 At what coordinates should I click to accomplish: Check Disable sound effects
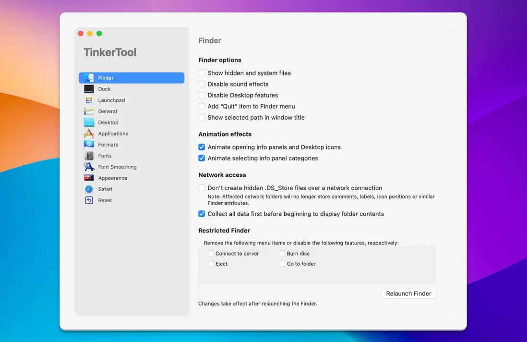(x=202, y=84)
